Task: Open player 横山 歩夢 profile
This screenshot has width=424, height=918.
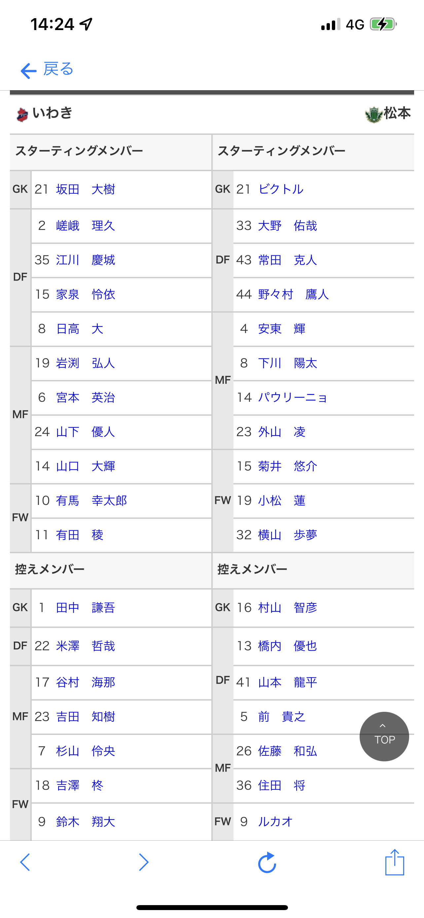Action: click(x=287, y=535)
